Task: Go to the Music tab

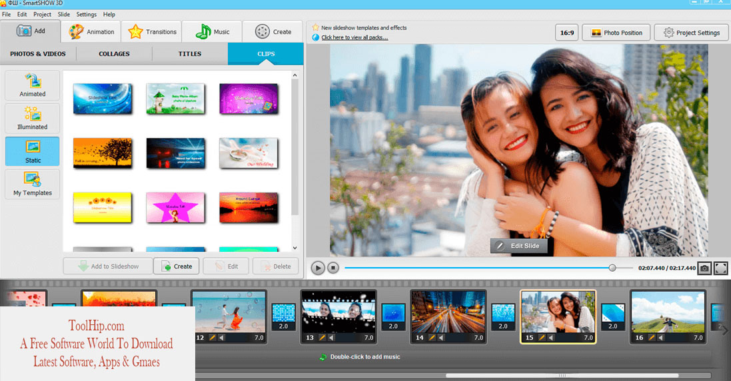Action: [213, 32]
